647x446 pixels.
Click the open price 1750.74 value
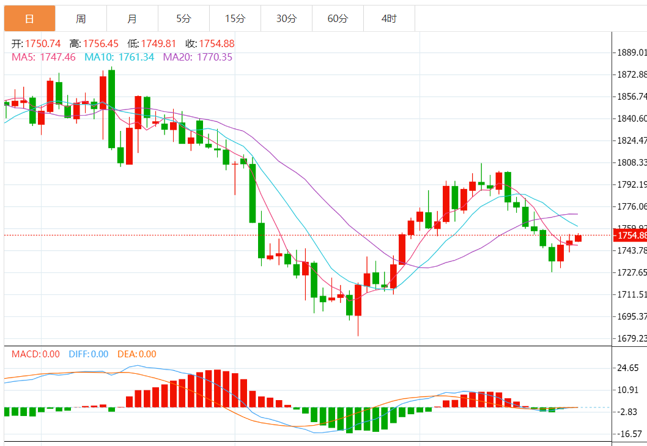tap(43, 44)
